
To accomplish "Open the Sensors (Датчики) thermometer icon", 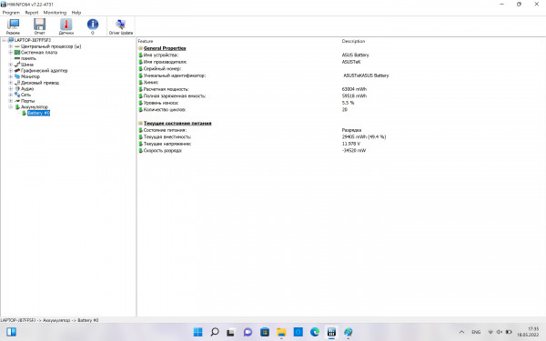I will pyautogui.click(x=66, y=26).
